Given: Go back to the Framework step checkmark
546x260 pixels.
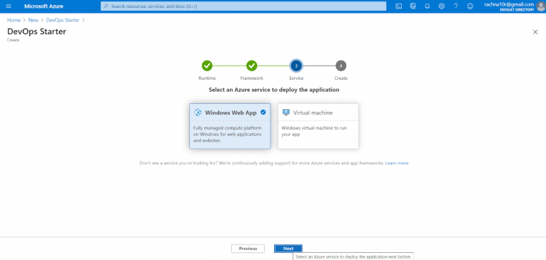Looking at the screenshot, I should 251,66.
